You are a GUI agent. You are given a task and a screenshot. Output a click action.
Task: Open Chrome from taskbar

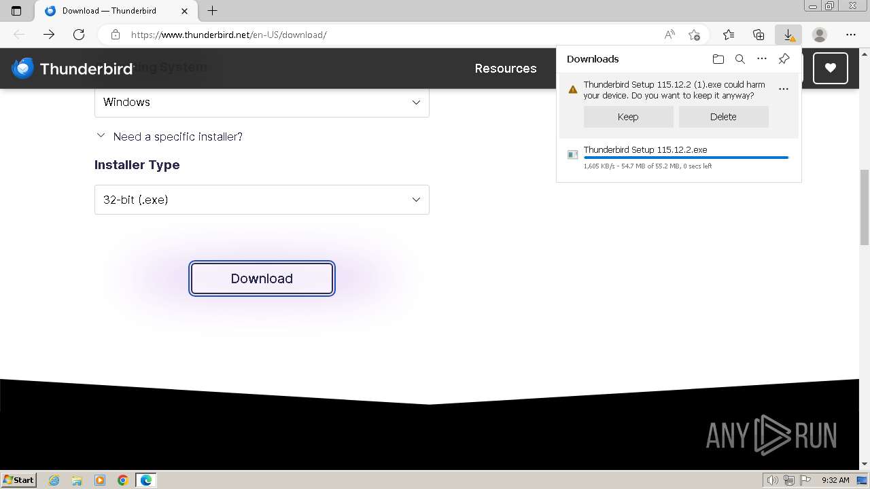pos(123,480)
